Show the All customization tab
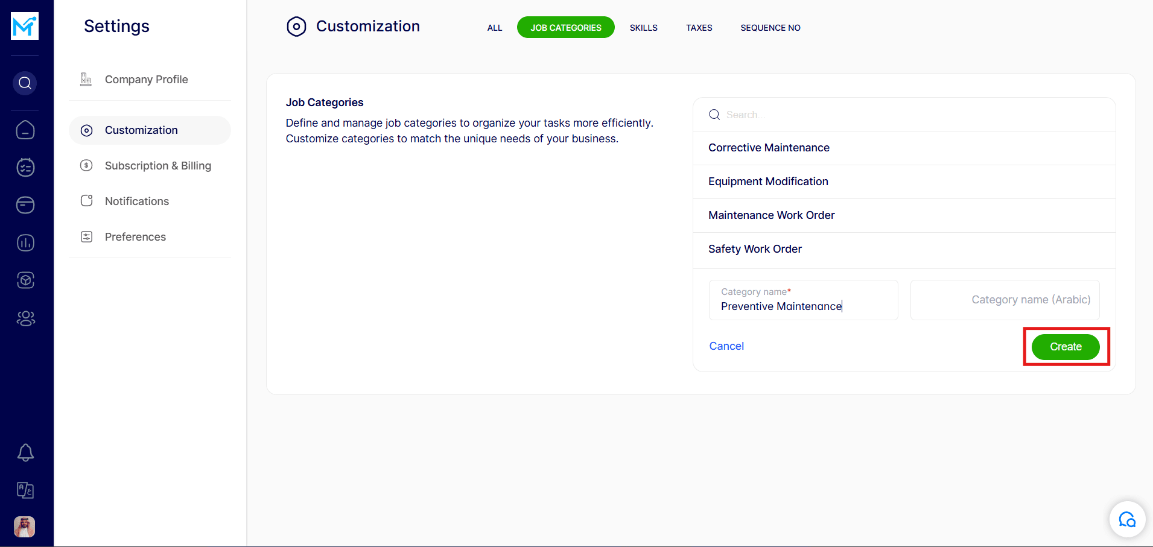1153x547 pixels. pos(494,28)
